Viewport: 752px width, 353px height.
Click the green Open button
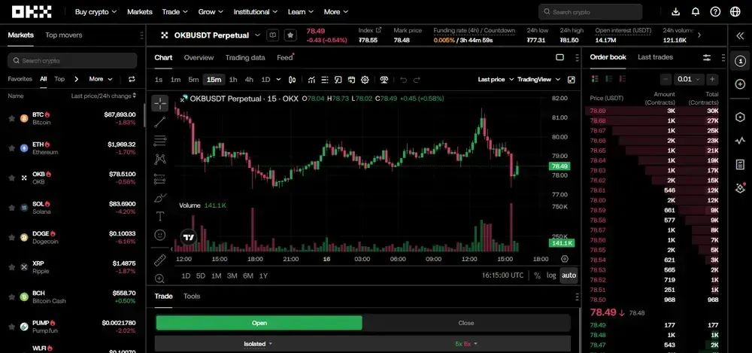point(259,323)
